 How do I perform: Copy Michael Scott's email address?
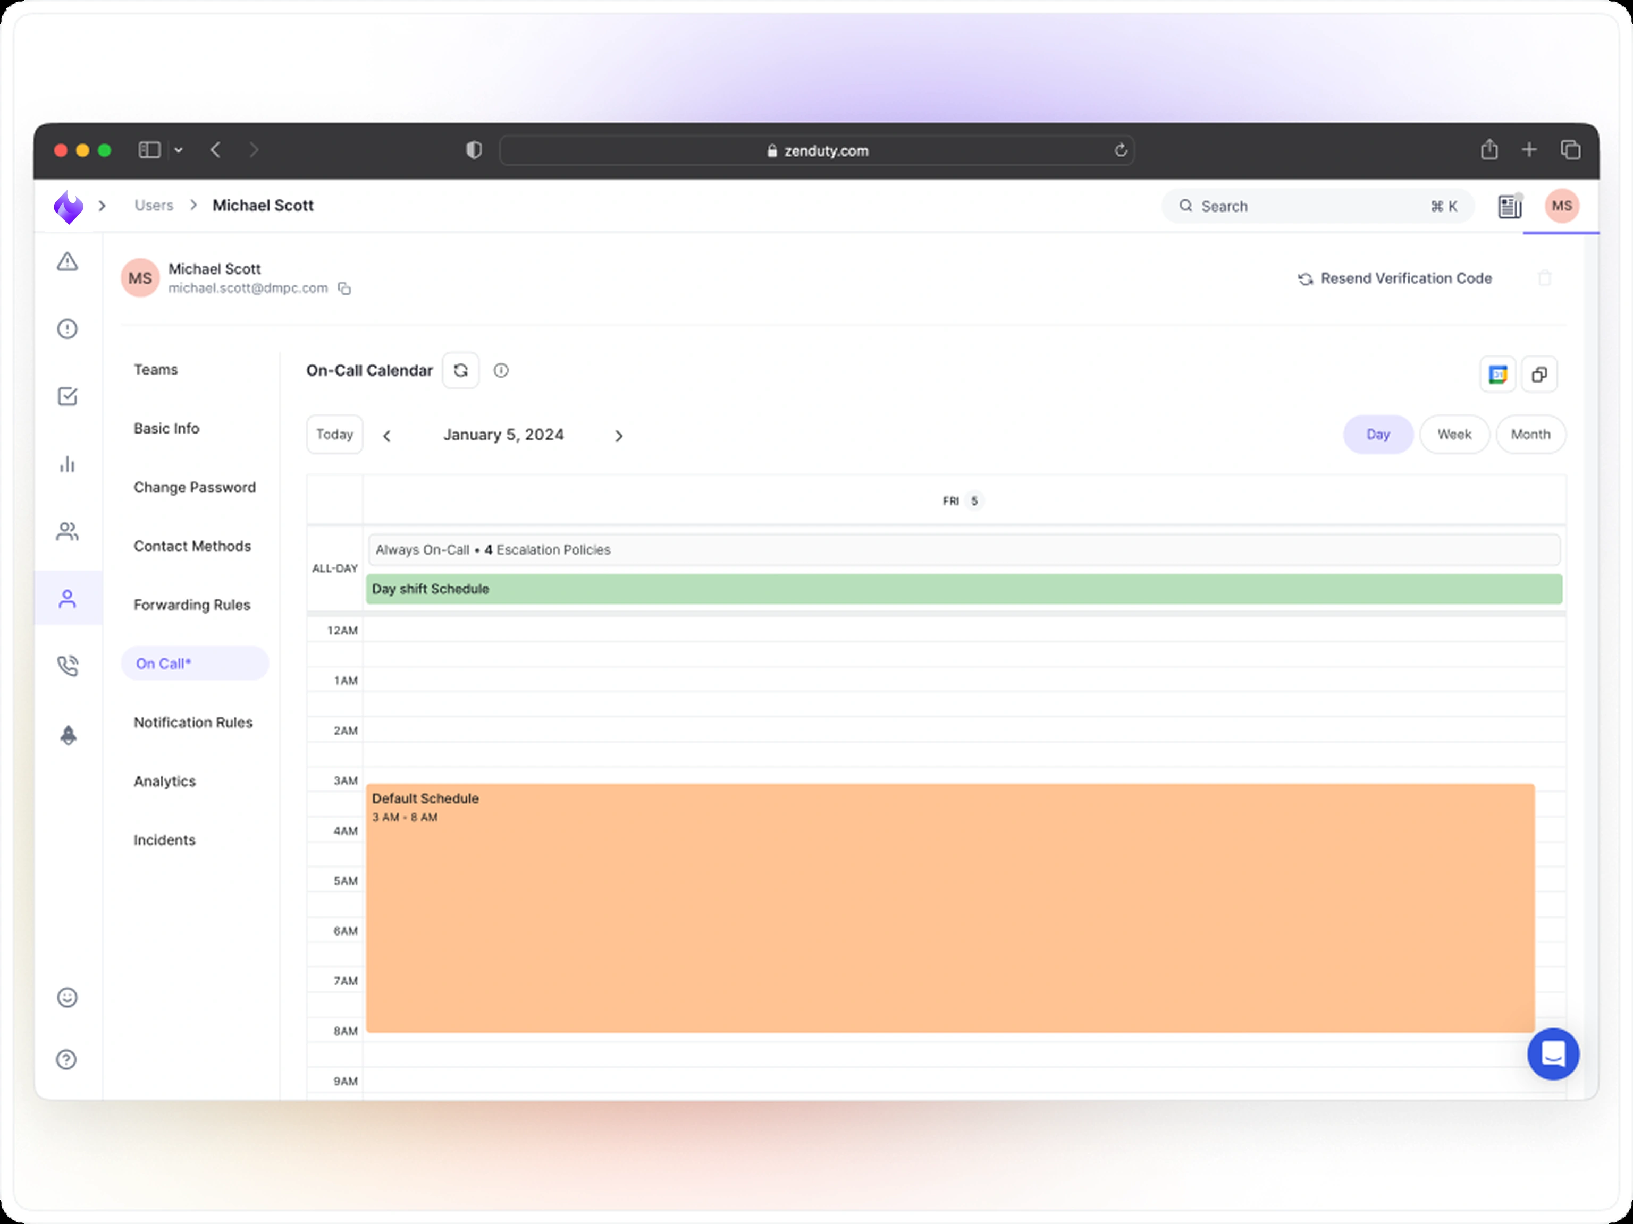pos(344,288)
